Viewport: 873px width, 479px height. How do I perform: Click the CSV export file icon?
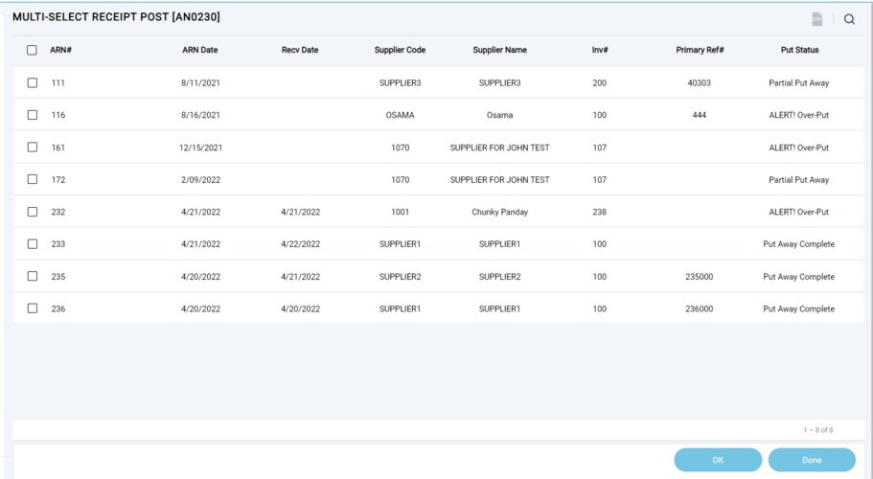pos(816,18)
